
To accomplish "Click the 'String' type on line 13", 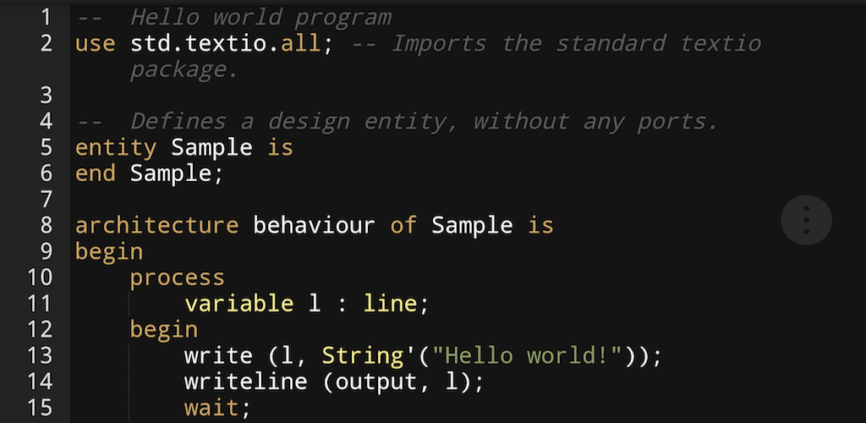I will [x=362, y=355].
